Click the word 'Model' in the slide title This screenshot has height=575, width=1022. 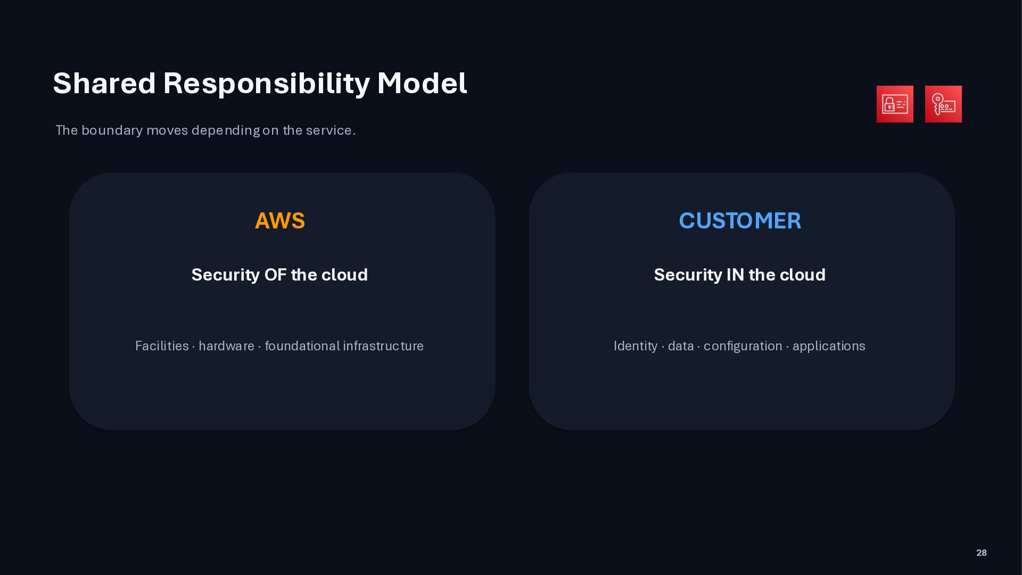[422, 84]
